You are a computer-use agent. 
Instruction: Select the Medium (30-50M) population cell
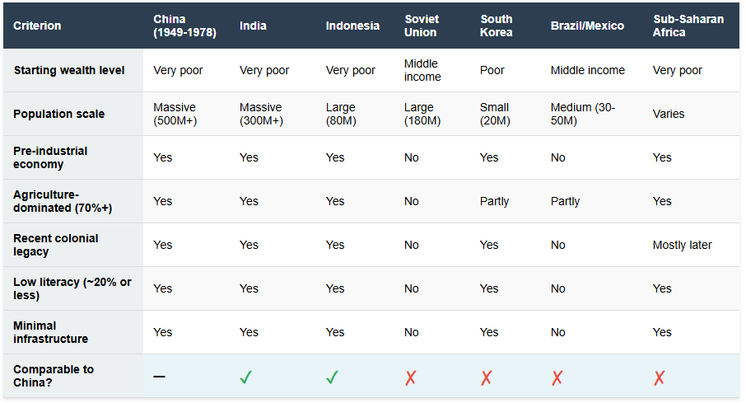coord(583,114)
